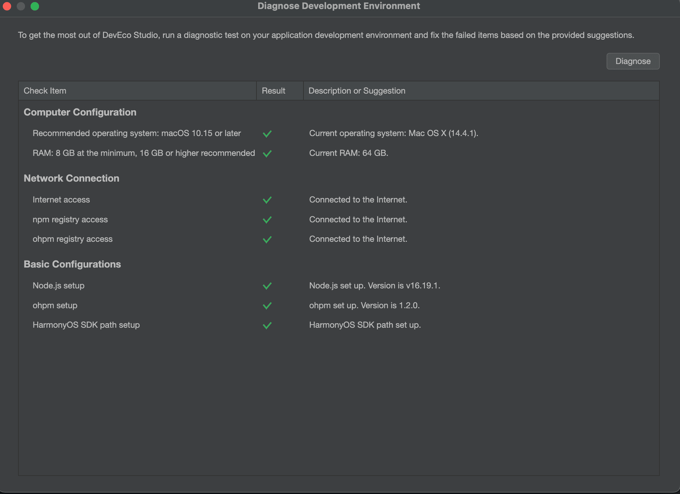This screenshot has height=494, width=680.
Task: Click 'Current operating system: Mac OS X (14.4.1).' text
Action: point(394,133)
